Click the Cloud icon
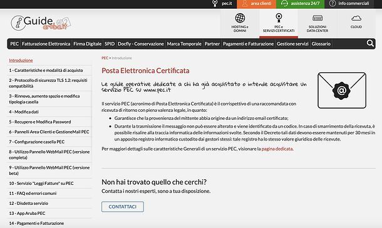This screenshot has width=382, height=228. coord(356,18)
